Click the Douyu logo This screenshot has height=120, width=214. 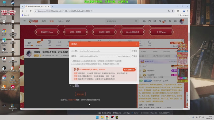pos(33,21)
